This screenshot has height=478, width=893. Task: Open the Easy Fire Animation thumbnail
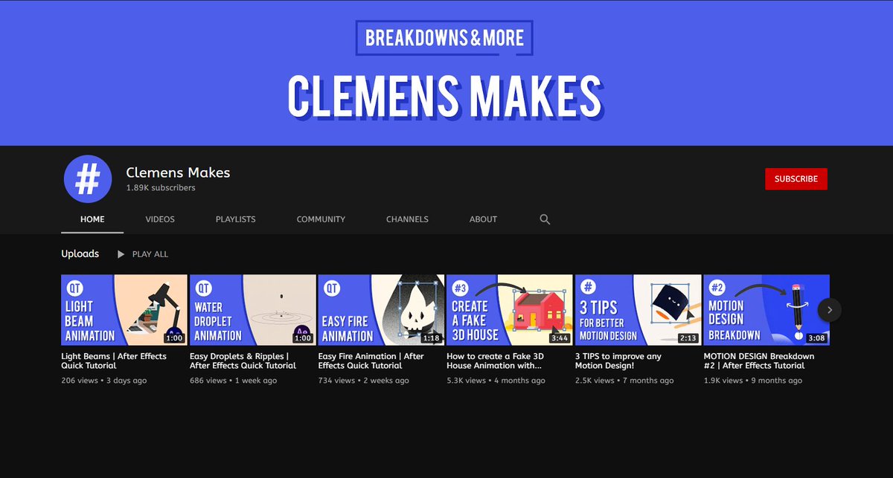click(x=381, y=310)
